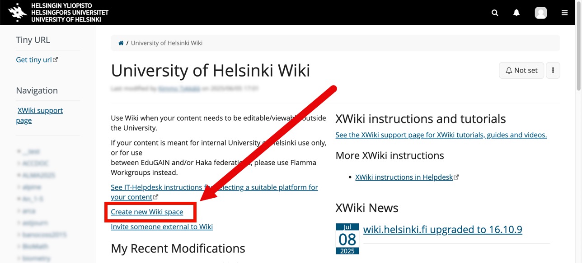This screenshot has height=263, width=582.
Task: Expand the __test tree item
Action: click(19, 152)
